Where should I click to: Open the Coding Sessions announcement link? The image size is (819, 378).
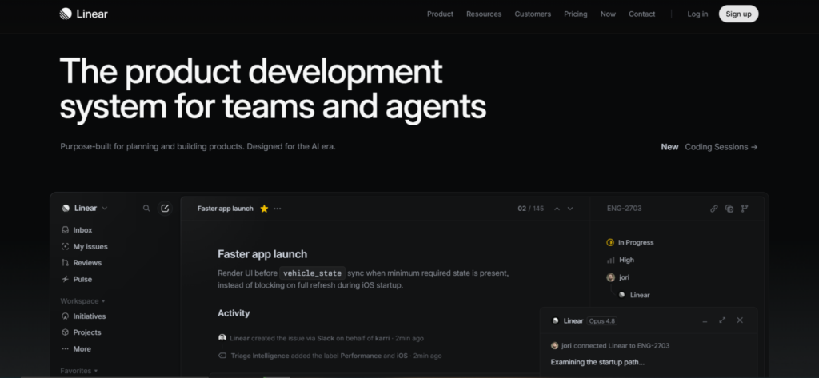(721, 147)
